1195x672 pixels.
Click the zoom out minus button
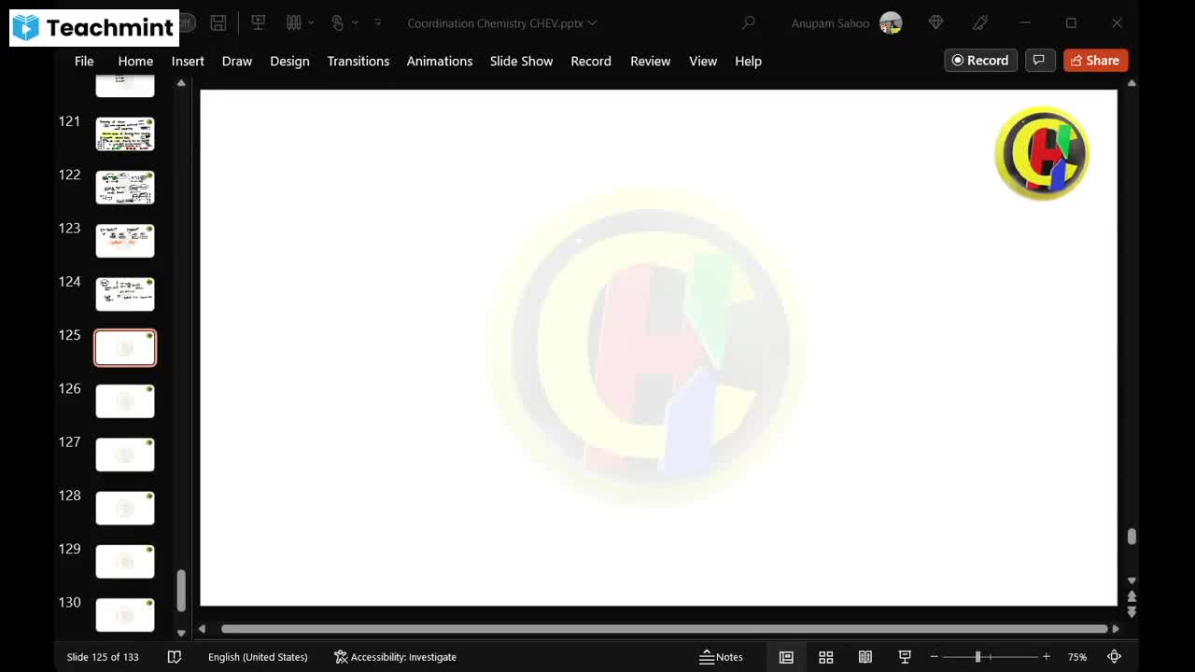click(934, 657)
